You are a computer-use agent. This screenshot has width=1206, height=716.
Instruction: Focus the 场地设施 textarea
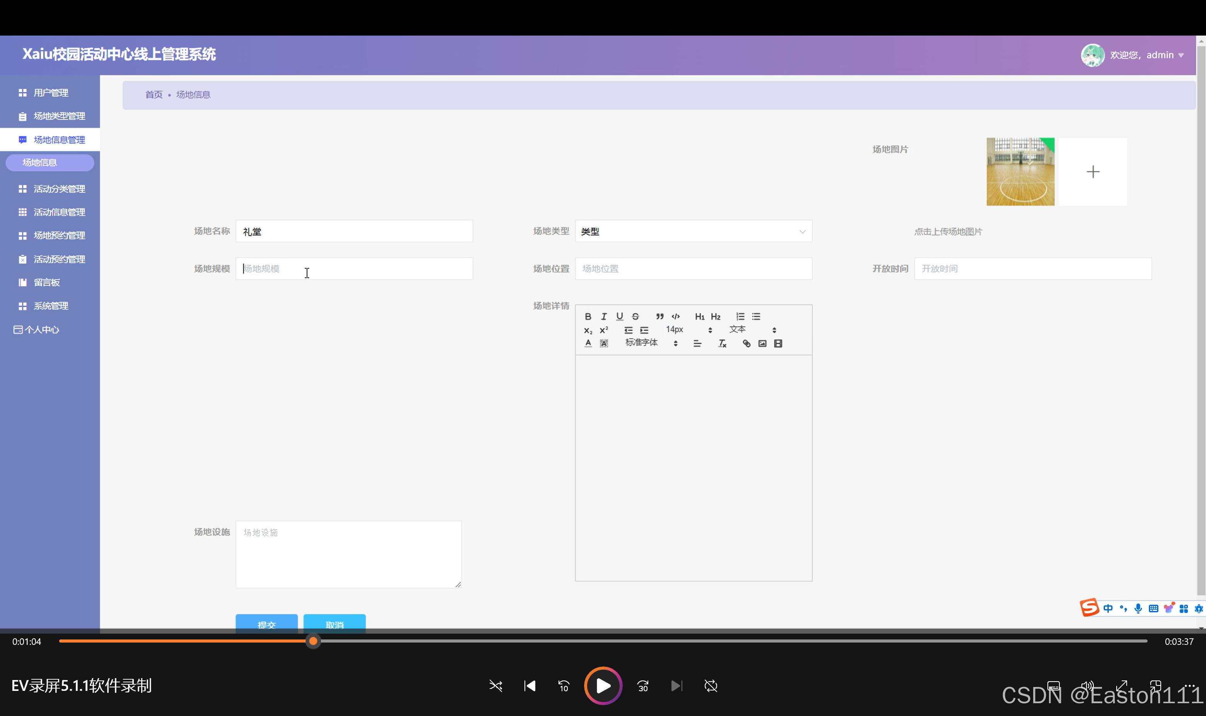point(348,554)
